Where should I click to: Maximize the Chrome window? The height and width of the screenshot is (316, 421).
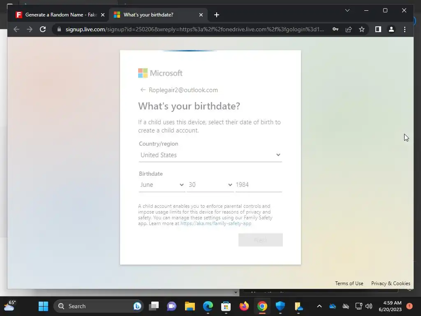(385, 10)
